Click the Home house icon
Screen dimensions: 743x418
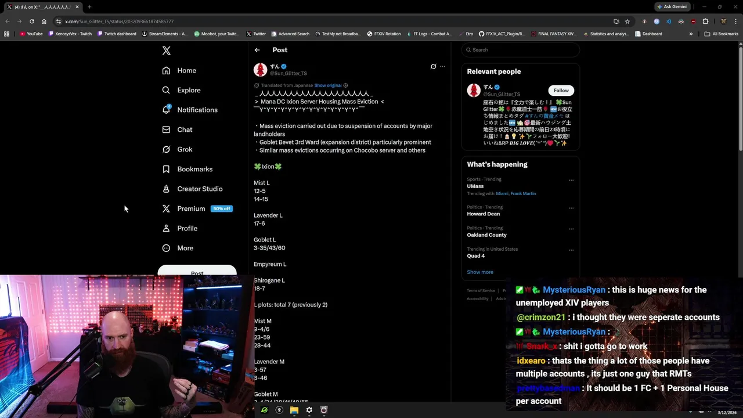(x=166, y=70)
